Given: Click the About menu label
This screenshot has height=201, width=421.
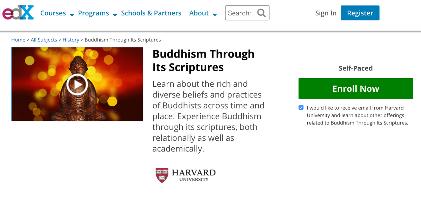Looking at the screenshot, I should pos(199,13).
